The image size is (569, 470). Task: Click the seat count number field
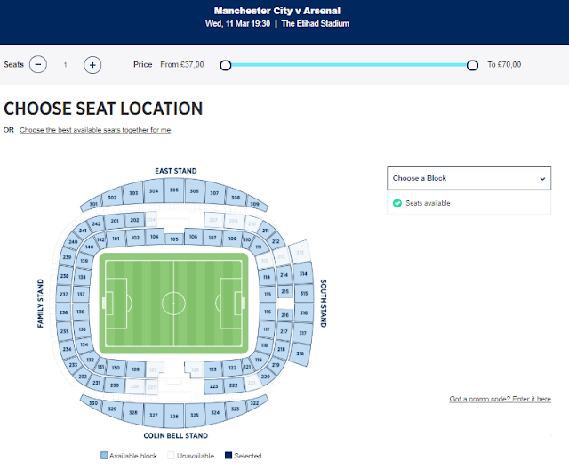coord(65,64)
